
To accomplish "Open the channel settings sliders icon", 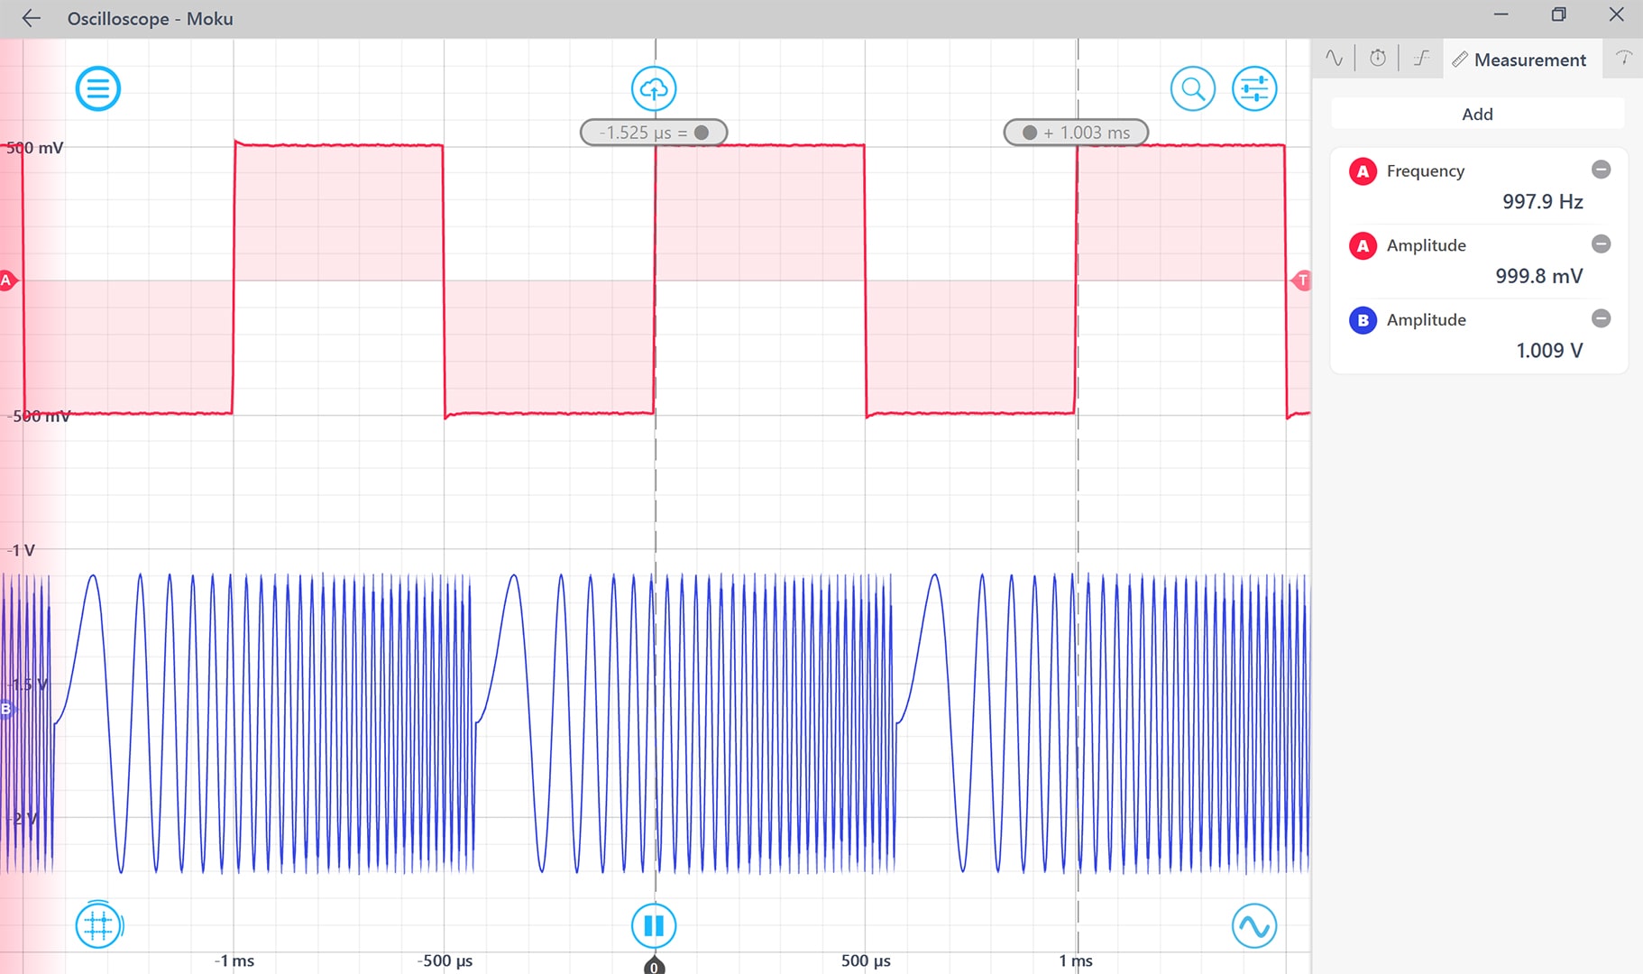I will [x=1254, y=87].
